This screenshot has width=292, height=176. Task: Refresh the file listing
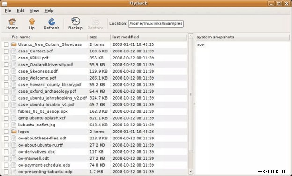(x=51, y=24)
